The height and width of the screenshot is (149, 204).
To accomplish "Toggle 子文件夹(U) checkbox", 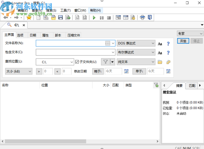I will pos(77,62).
